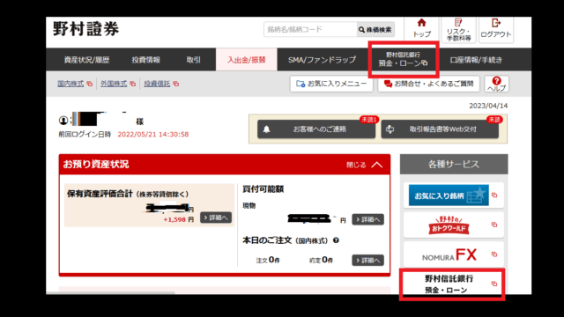Click the ログアウト logout icon

496,23
